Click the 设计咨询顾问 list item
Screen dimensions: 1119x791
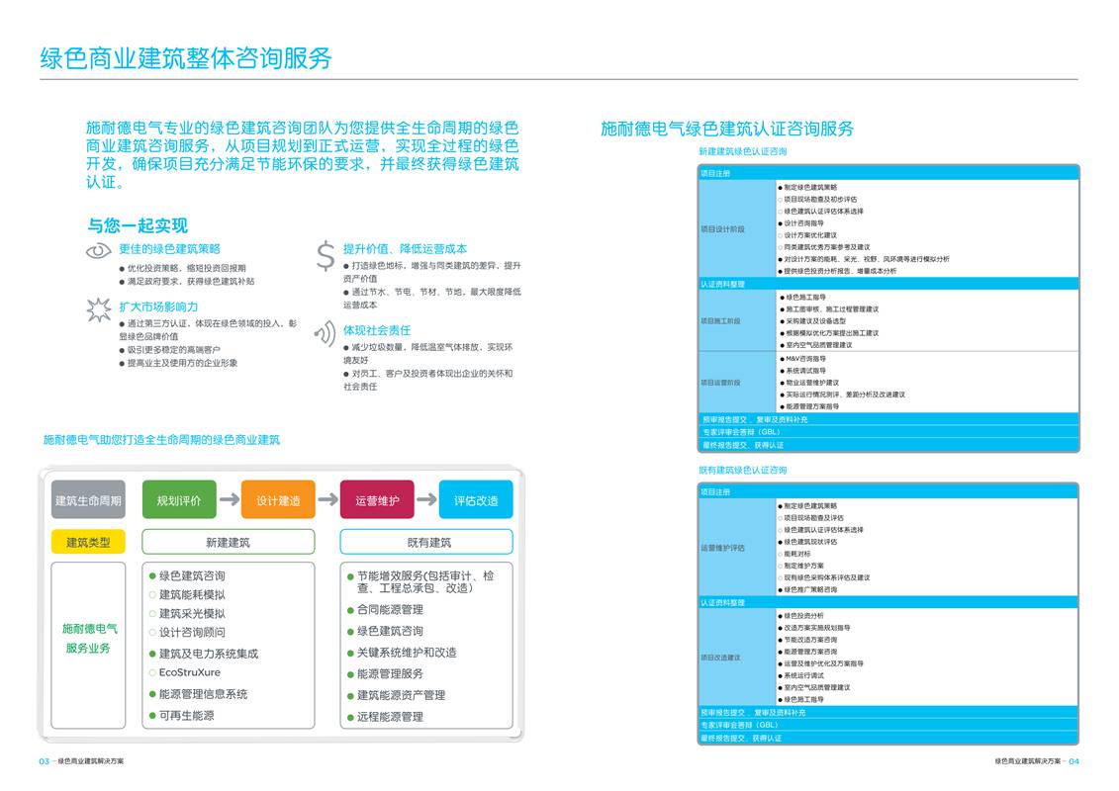tap(187, 632)
